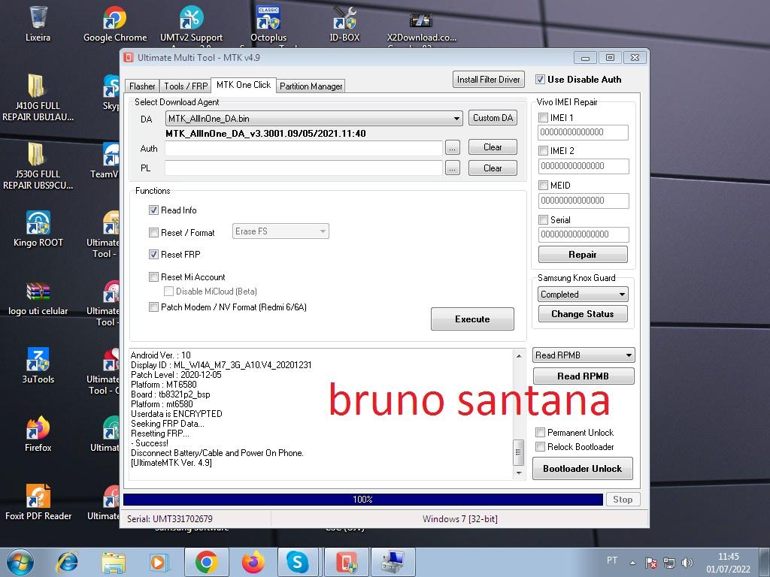Open the Erase FS format dropdown
Viewport: 770px width, 577px height.
280,231
